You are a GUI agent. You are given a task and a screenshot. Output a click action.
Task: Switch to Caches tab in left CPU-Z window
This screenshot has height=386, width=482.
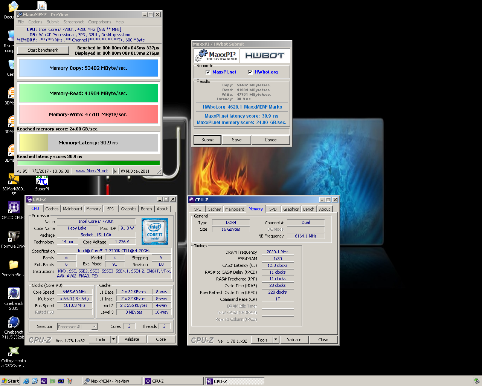click(52, 209)
